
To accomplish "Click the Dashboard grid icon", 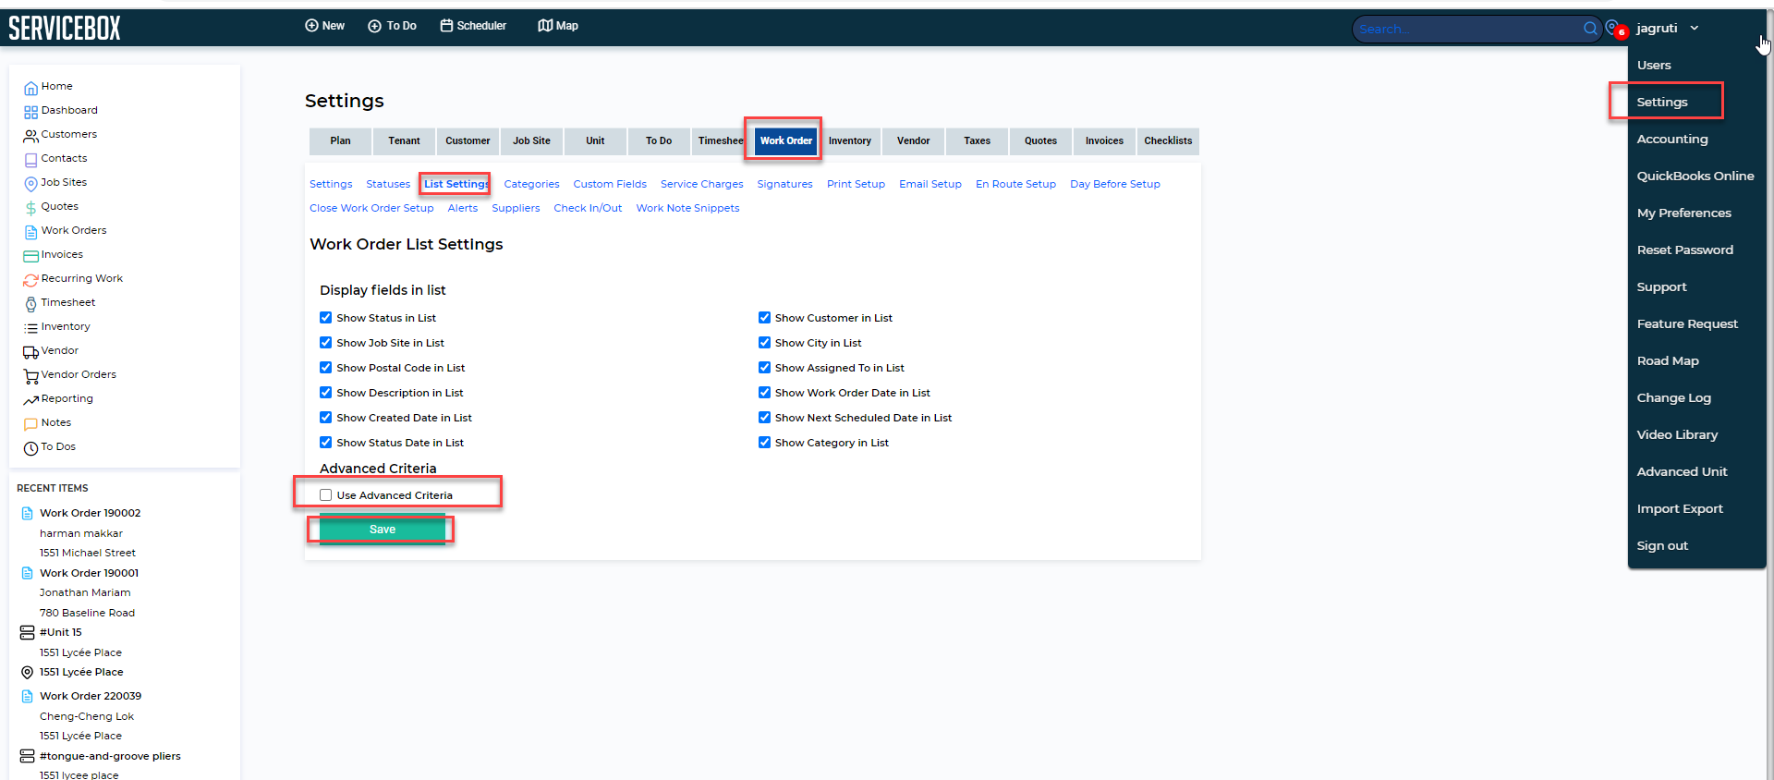I will coord(30,112).
